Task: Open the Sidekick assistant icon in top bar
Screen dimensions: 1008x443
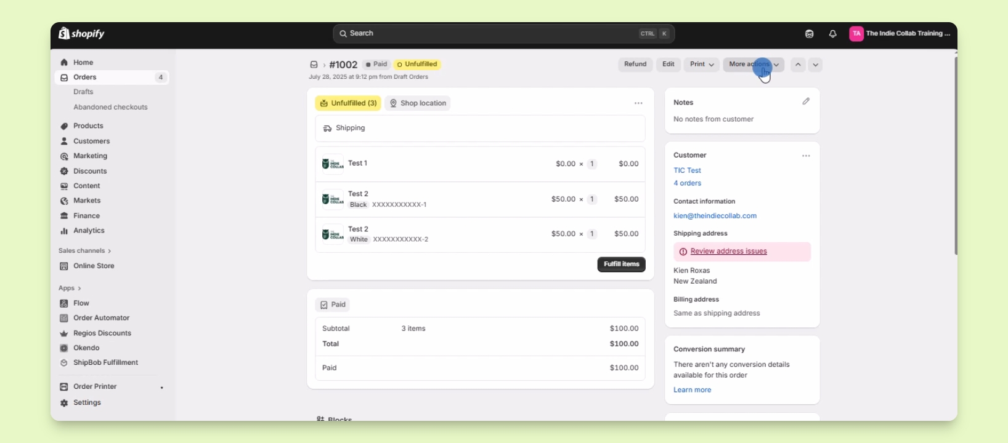Action: (x=810, y=34)
